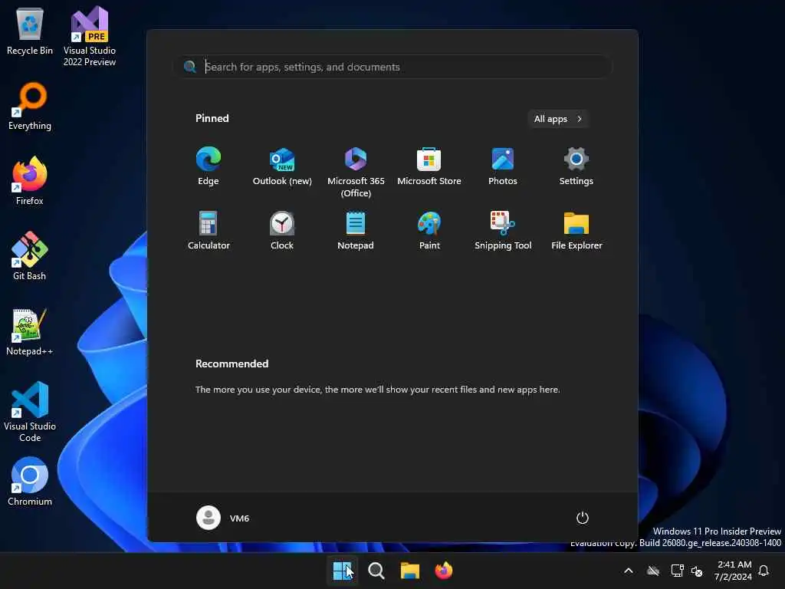Launch Firefox from taskbar
Screen dimensions: 785x589
click(x=444, y=571)
